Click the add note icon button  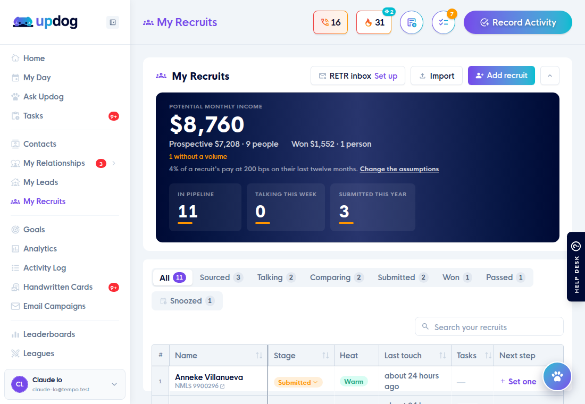412,22
